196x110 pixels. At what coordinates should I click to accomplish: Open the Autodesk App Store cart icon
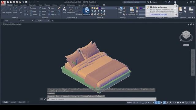(x=166, y=2)
